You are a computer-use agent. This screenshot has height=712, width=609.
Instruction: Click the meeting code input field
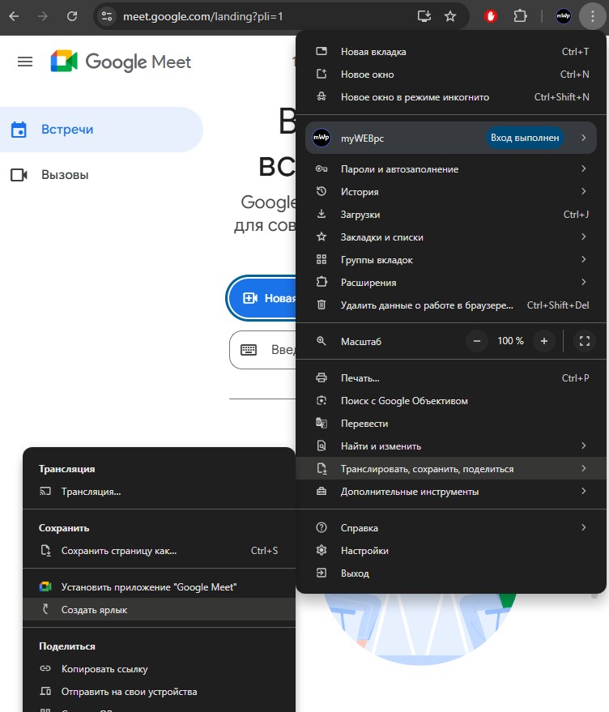263,350
